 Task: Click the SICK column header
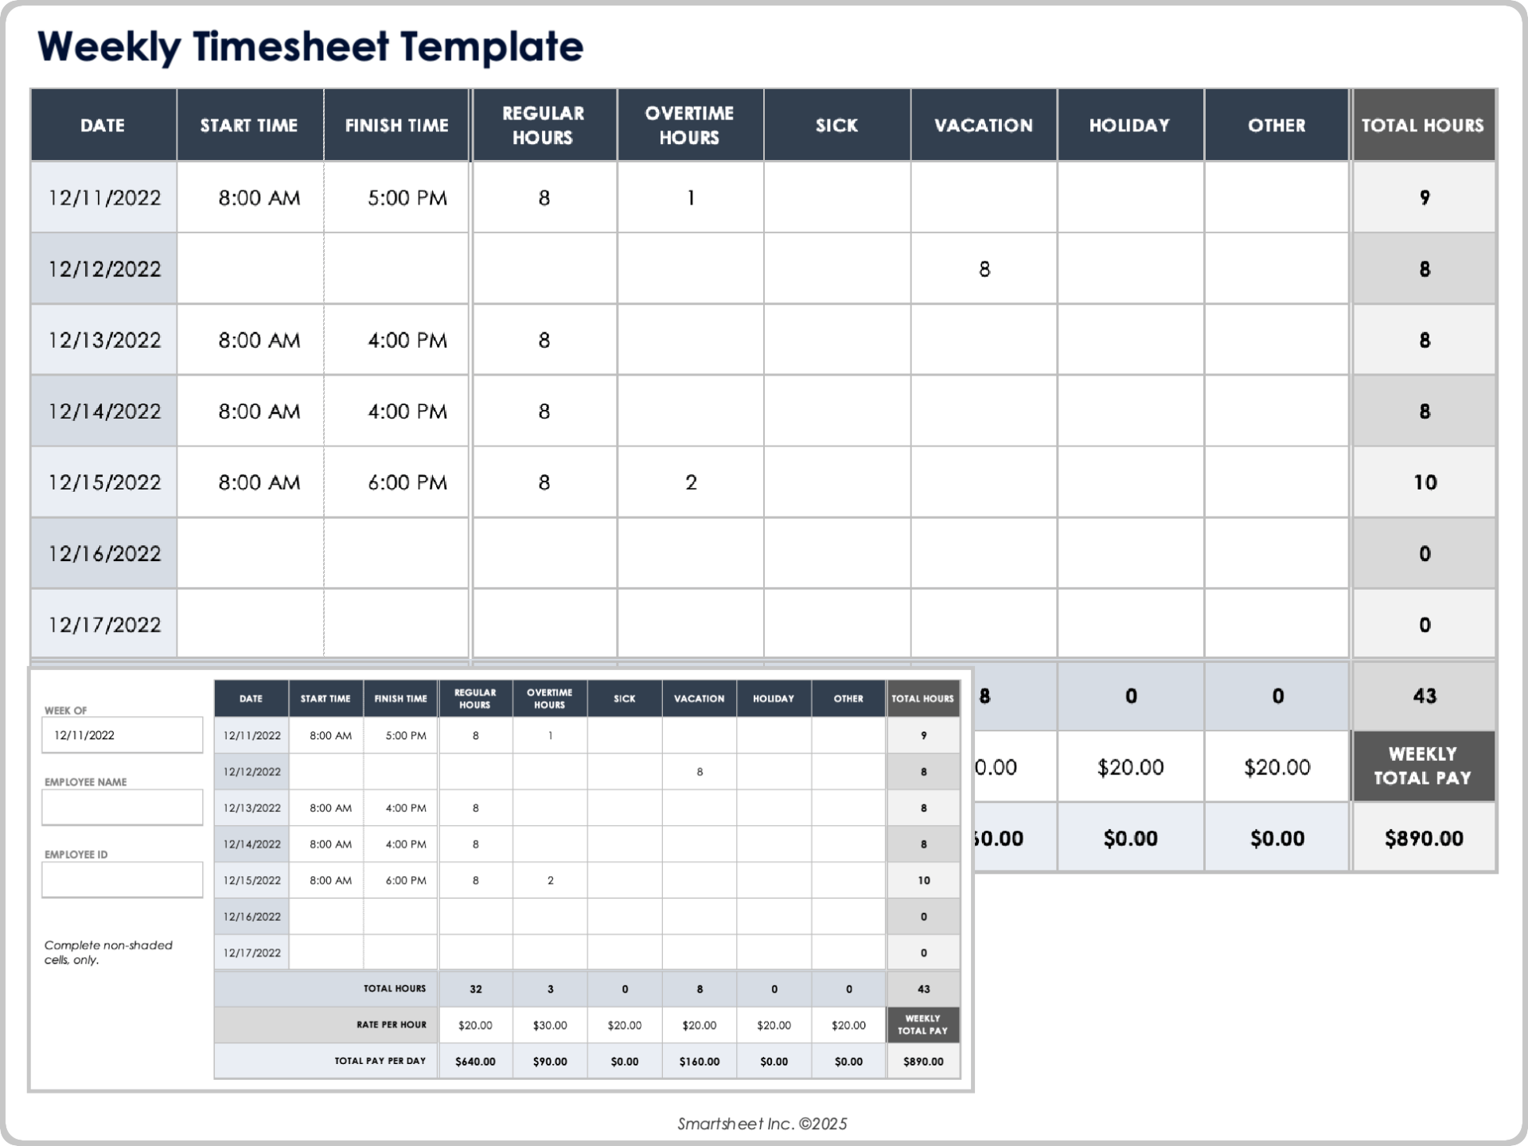pyautogui.click(x=836, y=125)
